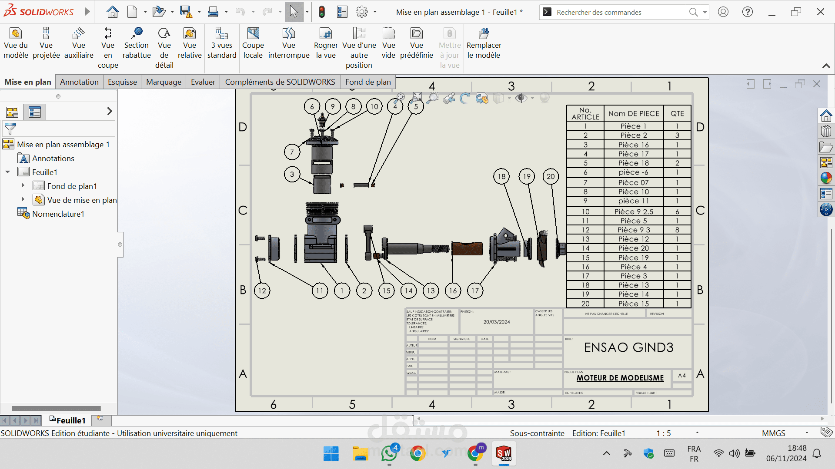Switch to the Esquisse tab

tap(122, 82)
